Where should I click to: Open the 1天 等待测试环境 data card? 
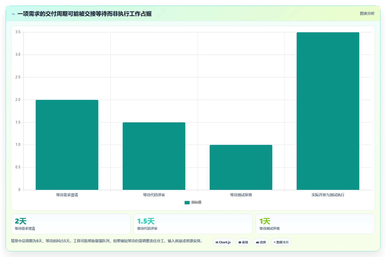[315, 224]
